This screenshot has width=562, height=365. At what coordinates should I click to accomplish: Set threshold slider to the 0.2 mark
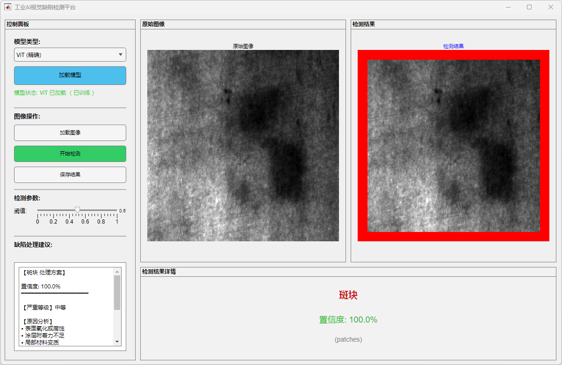tap(53, 211)
